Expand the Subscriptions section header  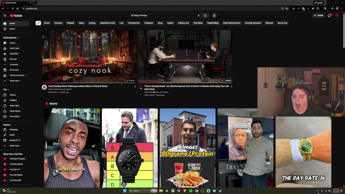click(11, 37)
